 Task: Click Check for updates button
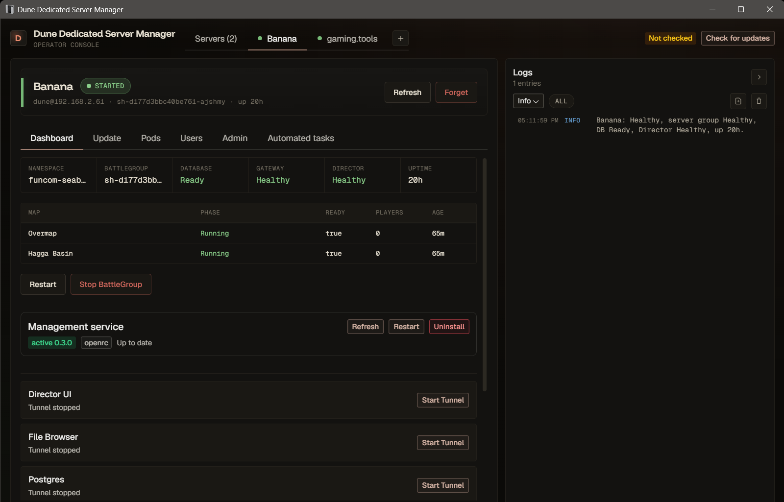pos(737,38)
